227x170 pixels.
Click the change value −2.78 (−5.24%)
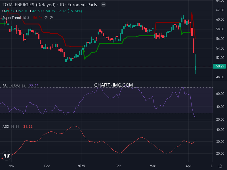pyautogui.click(x=70, y=11)
